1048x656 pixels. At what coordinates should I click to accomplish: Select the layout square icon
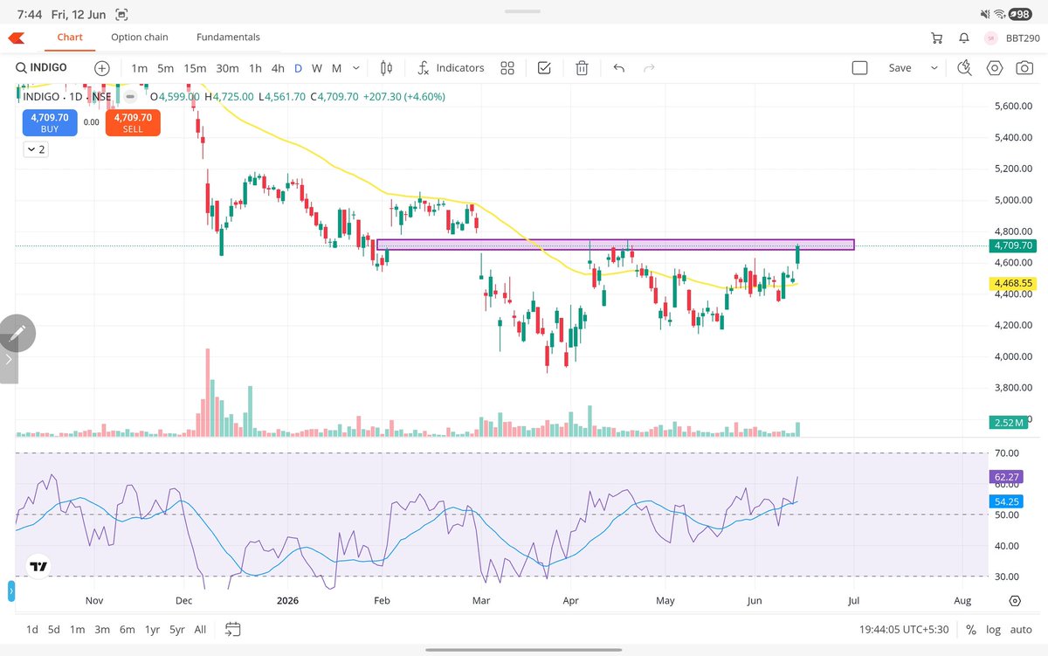tap(859, 67)
